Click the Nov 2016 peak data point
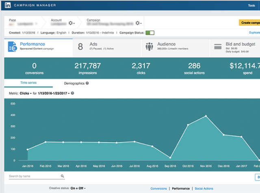 click(206, 116)
